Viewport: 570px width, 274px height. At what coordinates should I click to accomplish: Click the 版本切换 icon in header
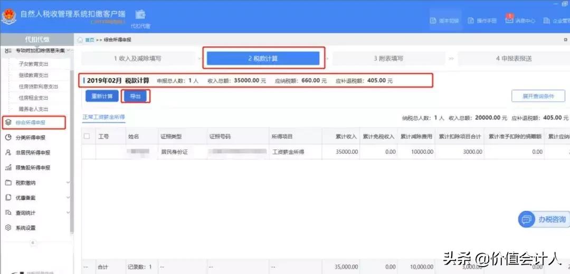pos(433,21)
